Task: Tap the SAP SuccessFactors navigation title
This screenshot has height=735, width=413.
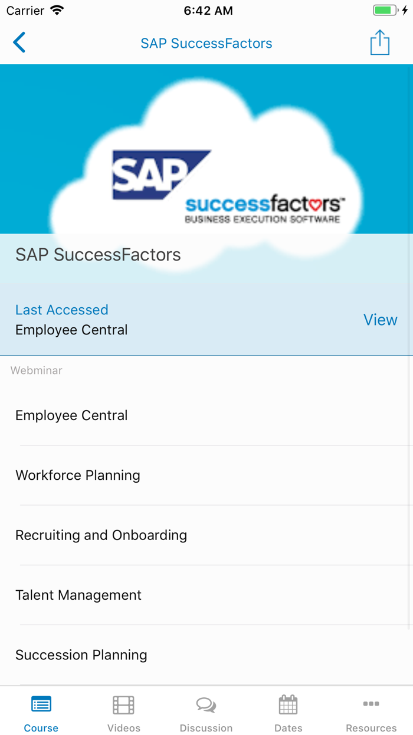Action: (206, 43)
